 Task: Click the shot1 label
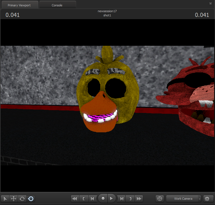coord(107,15)
